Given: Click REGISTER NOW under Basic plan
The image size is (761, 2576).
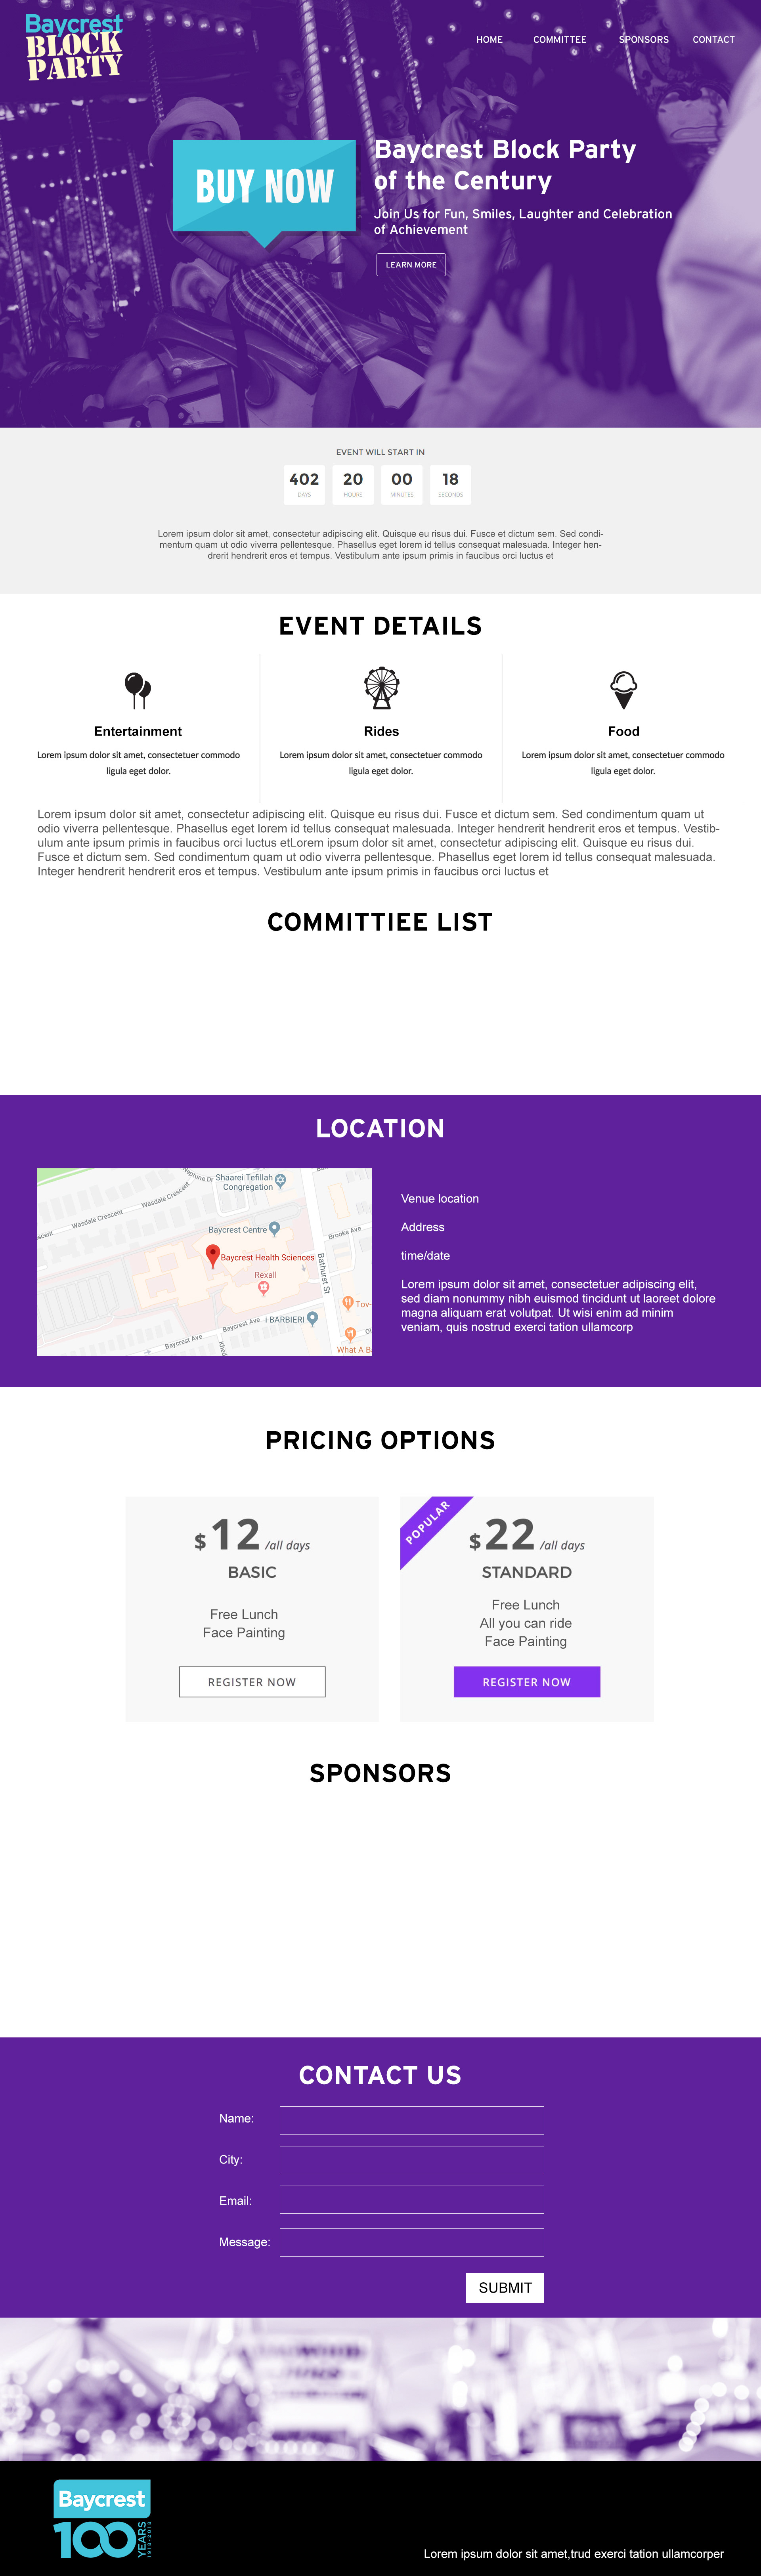Looking at the screenshot, I should (252, 1682).
